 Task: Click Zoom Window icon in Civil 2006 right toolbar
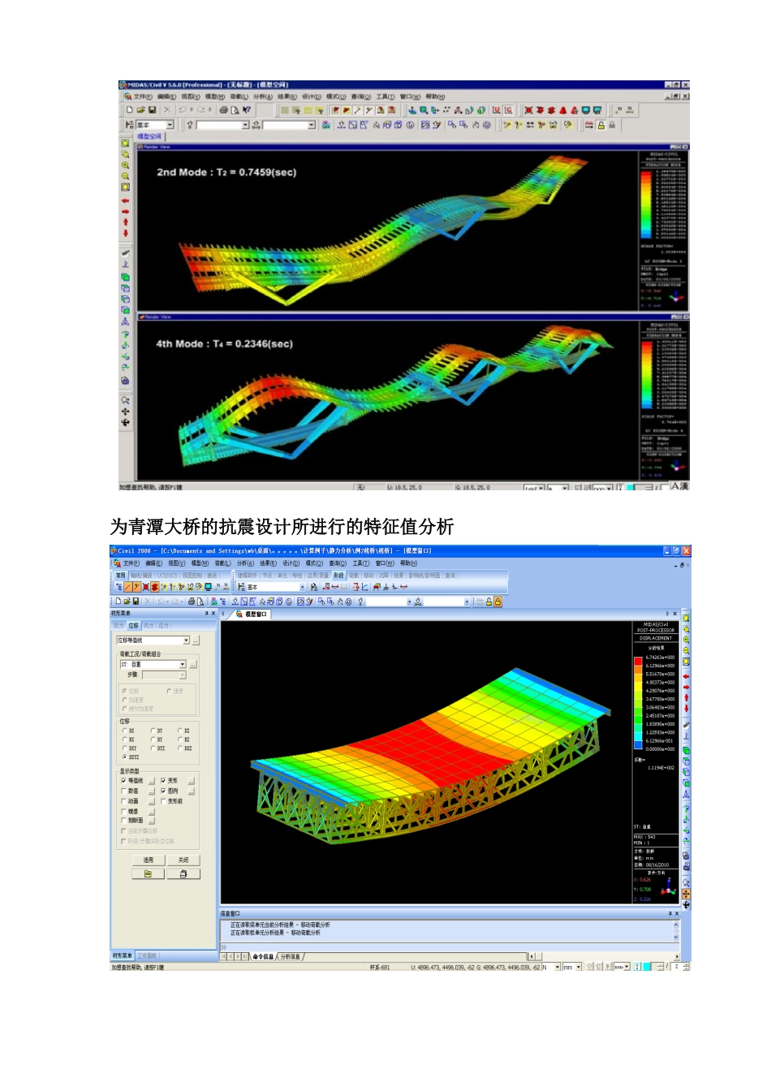coord(686,629)
